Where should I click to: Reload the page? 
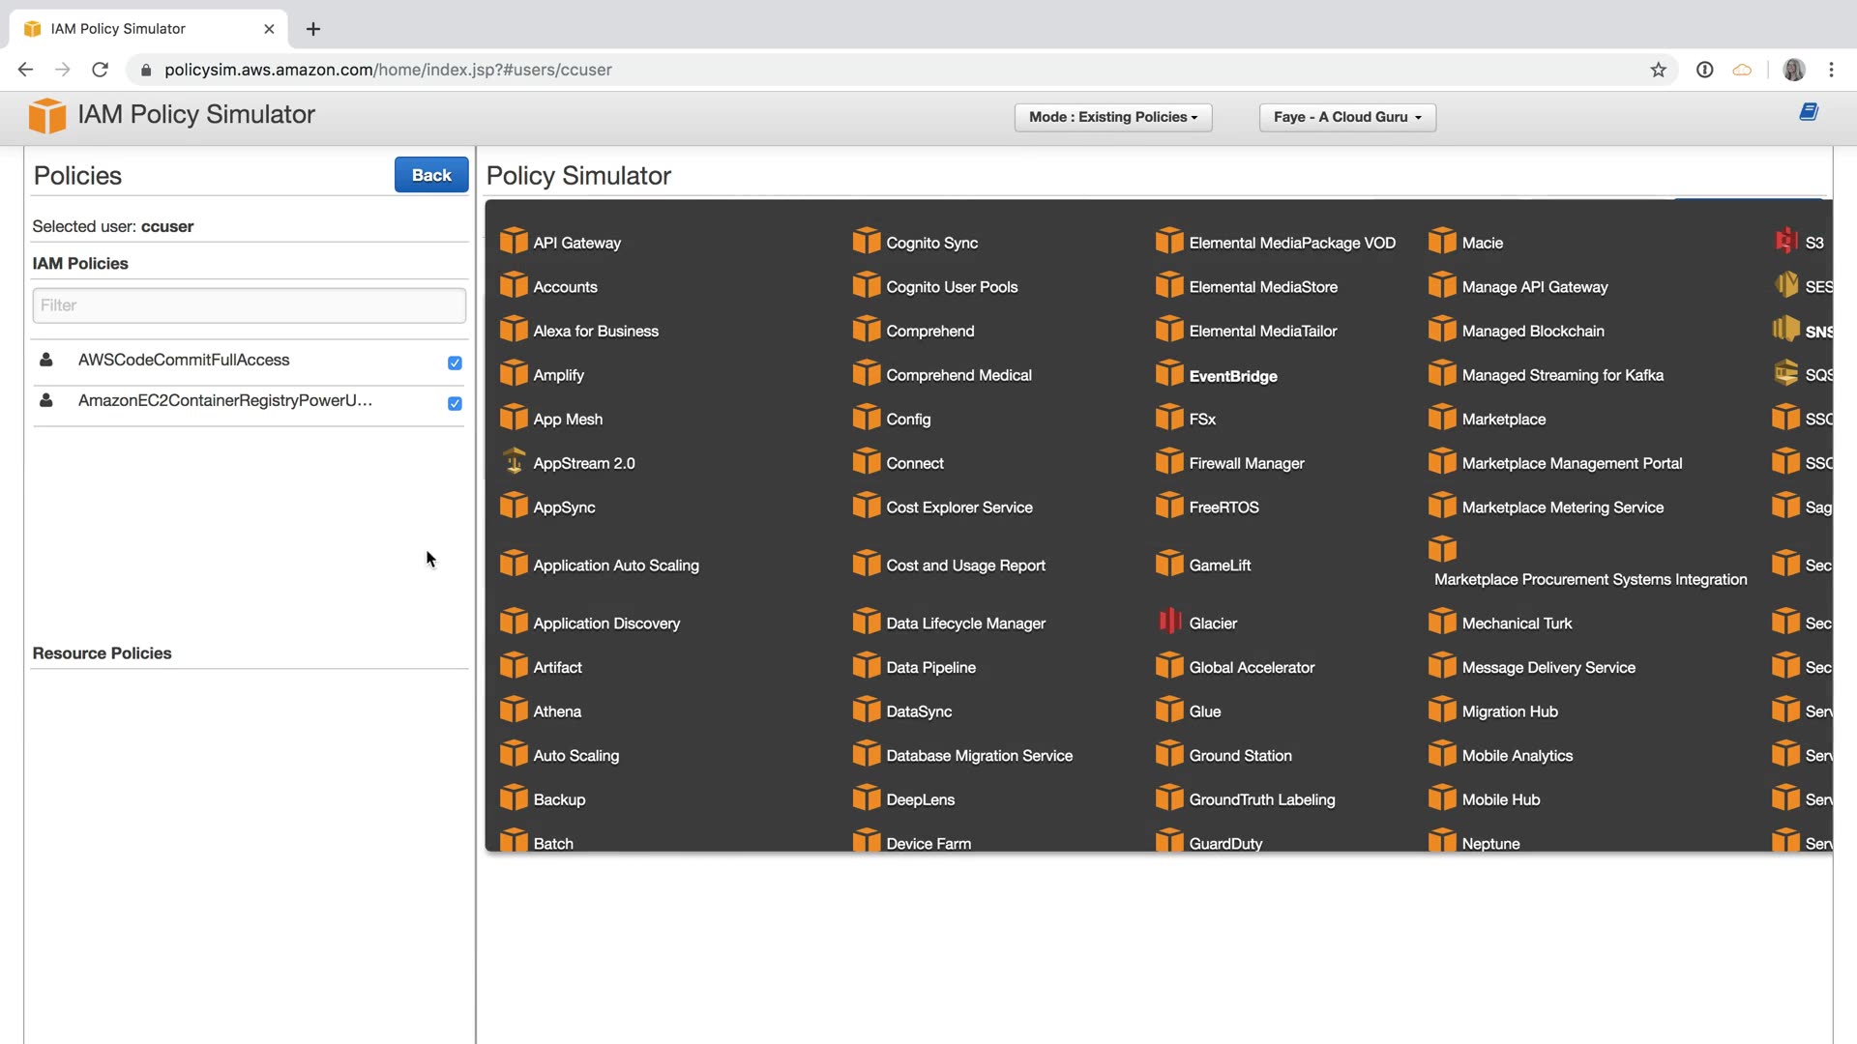click(100, 70)
